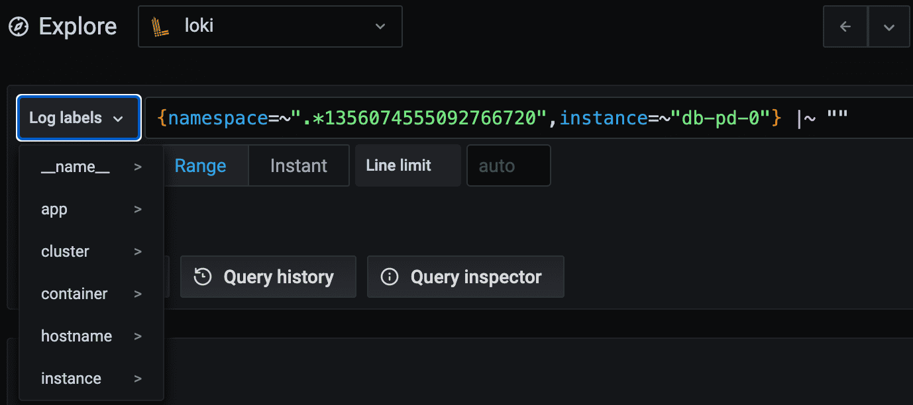Select the cluster label entry
Viewport: 913px width, 405px height.
[x=91, y=251]
